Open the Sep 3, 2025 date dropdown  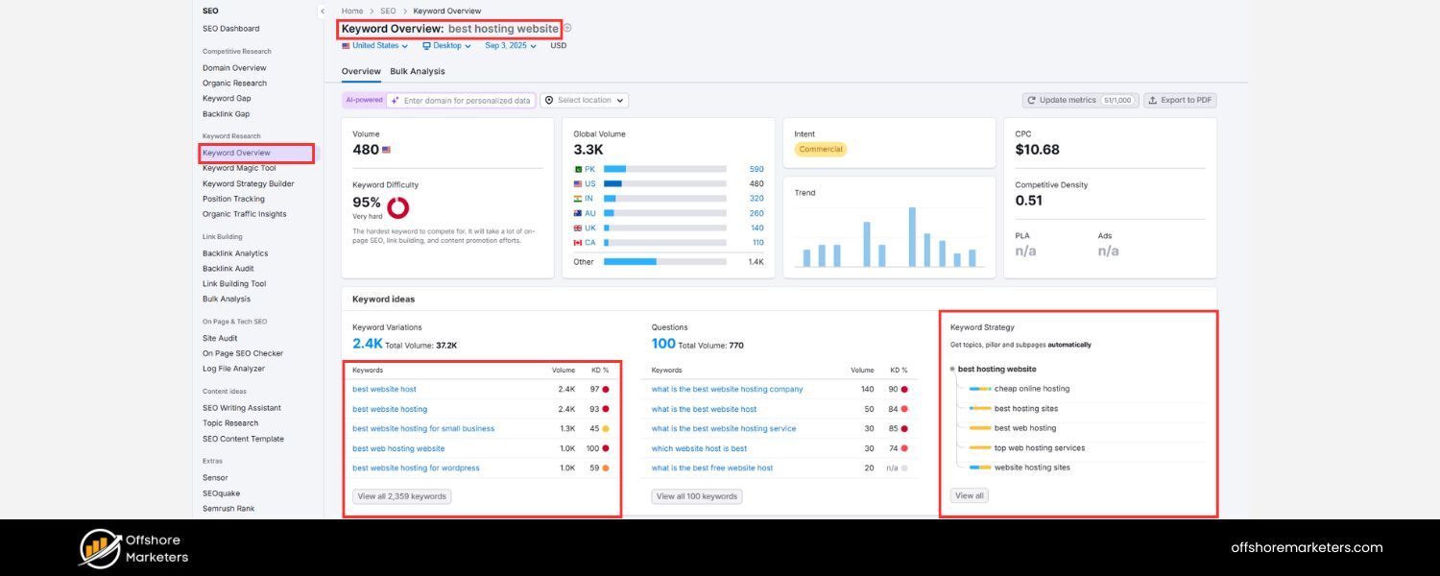509,45
